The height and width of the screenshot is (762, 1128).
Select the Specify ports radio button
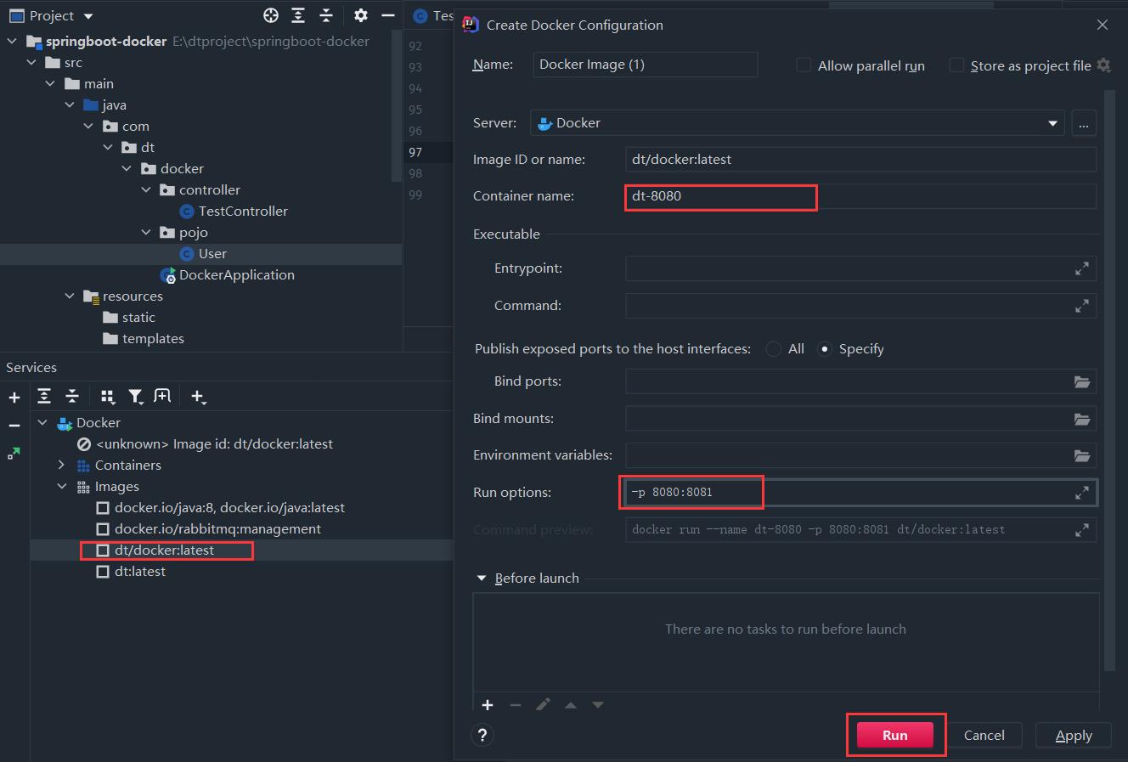825,349
